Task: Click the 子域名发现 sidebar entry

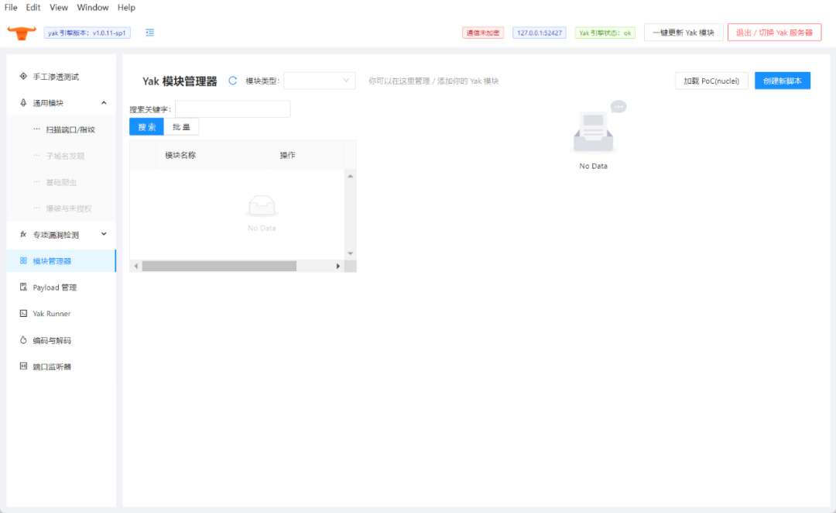Action: tap(61, 155)
